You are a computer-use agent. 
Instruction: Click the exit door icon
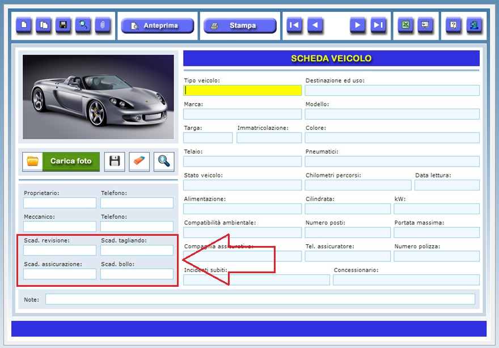[473, 26]
